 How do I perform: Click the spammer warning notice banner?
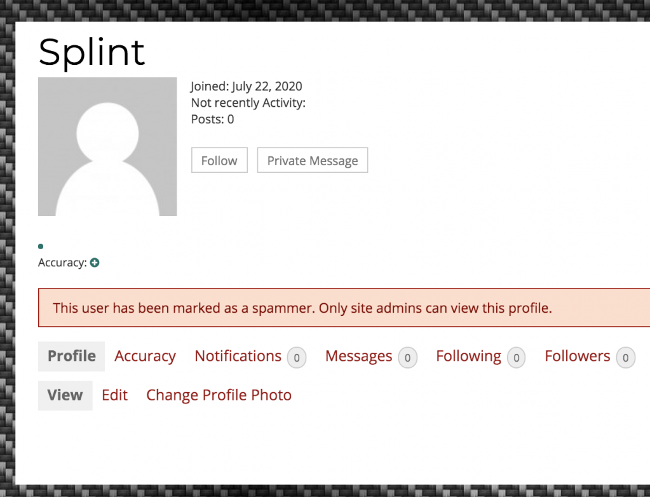coord(344,308)
